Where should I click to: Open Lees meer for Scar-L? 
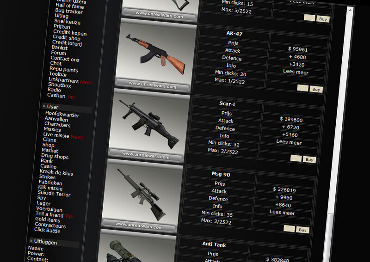pyautogui.click(x=289, y=142)
